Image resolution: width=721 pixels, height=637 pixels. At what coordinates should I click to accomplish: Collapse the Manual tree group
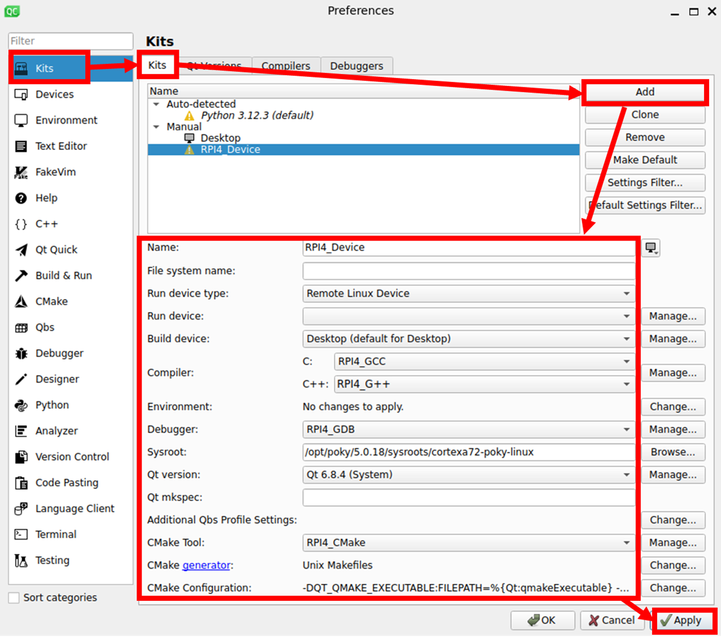tap(157, 127)
